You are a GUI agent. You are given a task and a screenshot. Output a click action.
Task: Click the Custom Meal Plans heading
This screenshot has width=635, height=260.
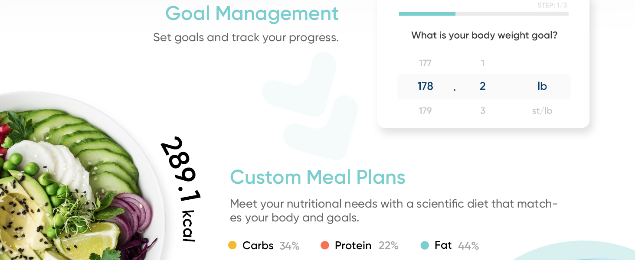tap(318, 177)
